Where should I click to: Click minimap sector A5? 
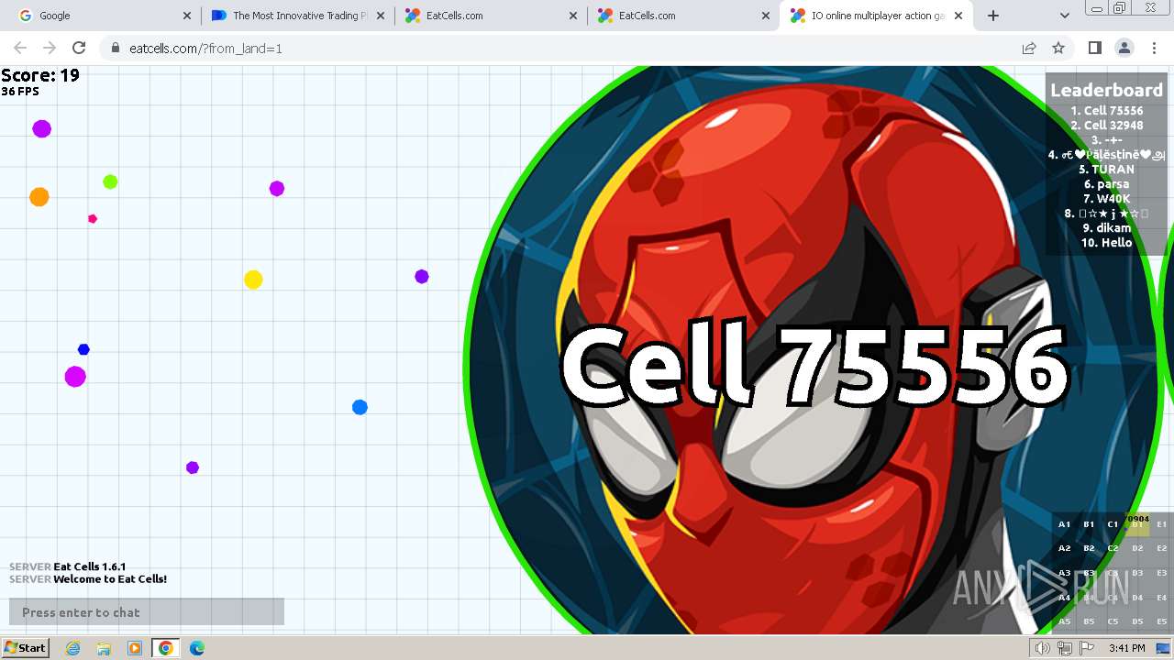pyautogui.click(x=1064, y=621)
